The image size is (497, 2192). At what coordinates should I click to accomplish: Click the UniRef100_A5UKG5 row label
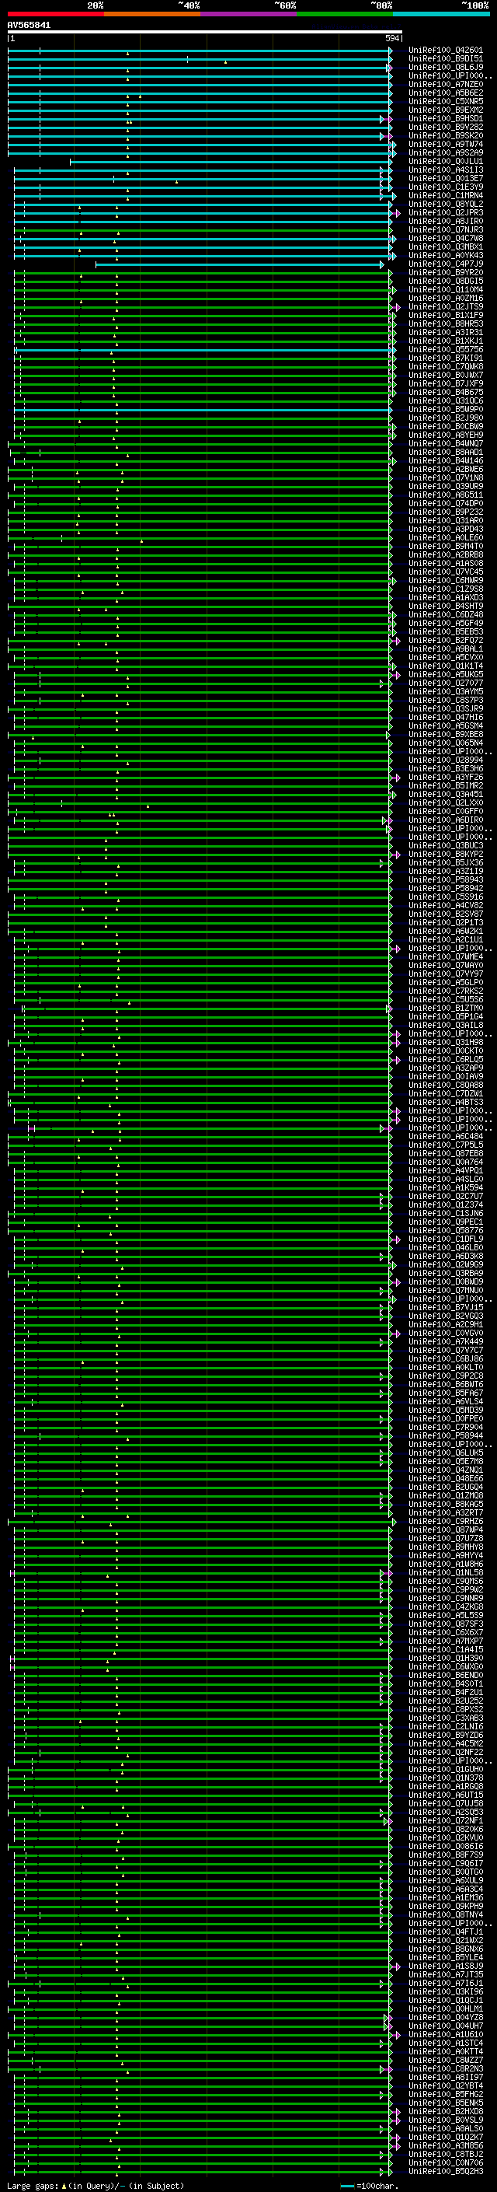tap(445, 674)
